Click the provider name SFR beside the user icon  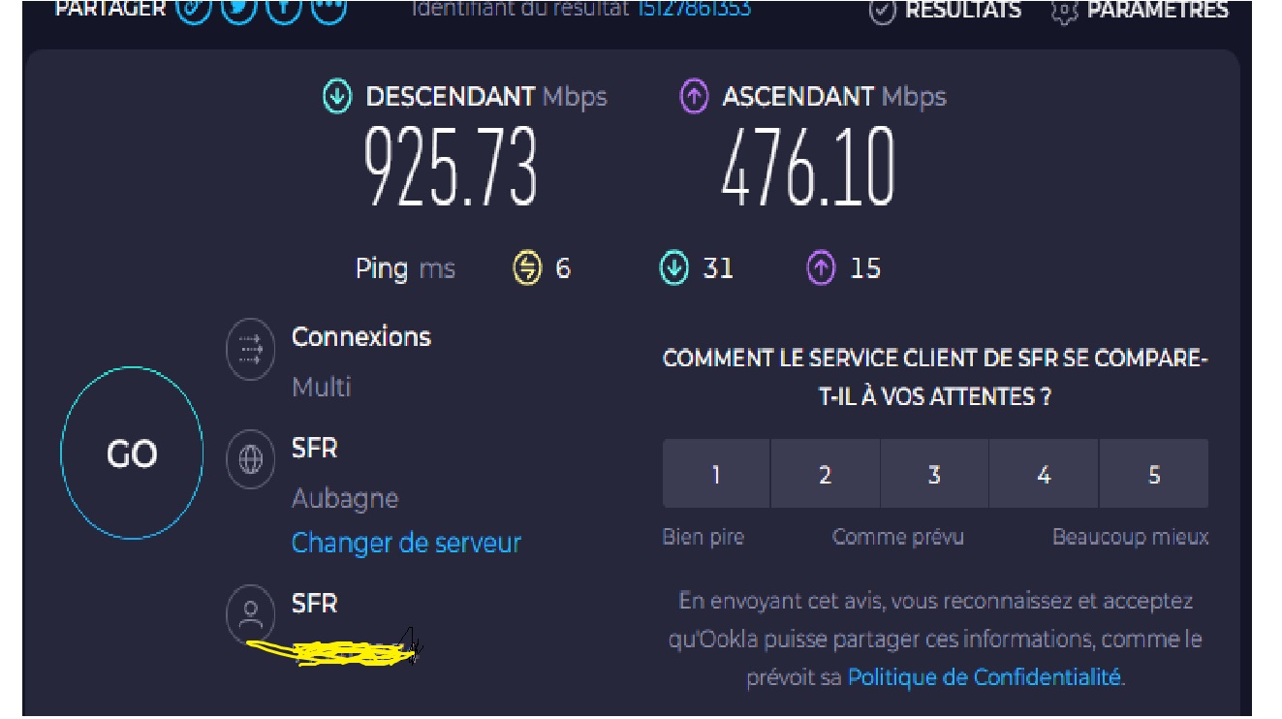coord(314,603)
